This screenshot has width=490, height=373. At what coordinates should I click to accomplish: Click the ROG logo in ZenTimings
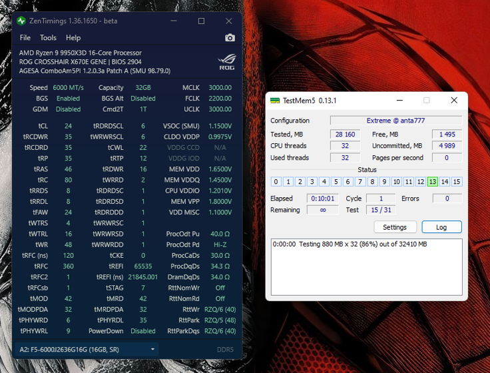point(226,62)
